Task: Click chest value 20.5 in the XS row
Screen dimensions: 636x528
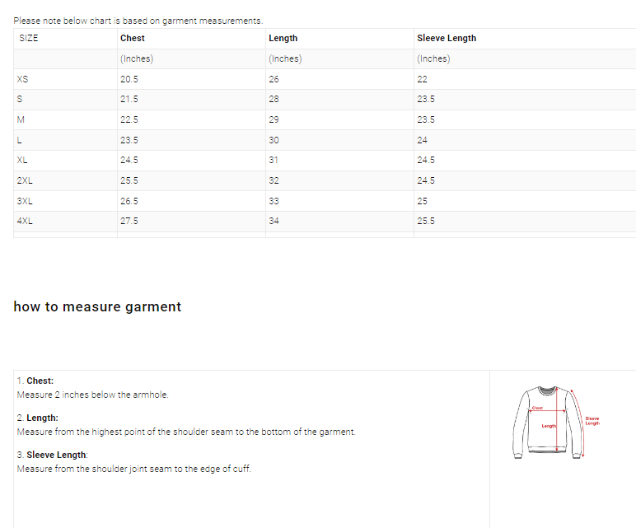Action: pyautogui.click(x=129, y=79)
